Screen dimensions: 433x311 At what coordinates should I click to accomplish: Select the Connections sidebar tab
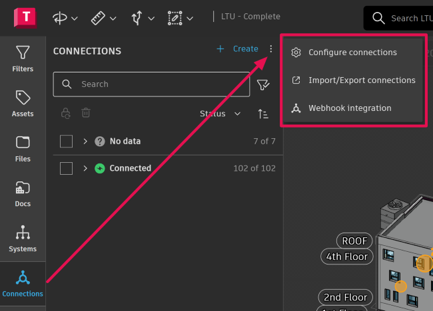point(23,283)
